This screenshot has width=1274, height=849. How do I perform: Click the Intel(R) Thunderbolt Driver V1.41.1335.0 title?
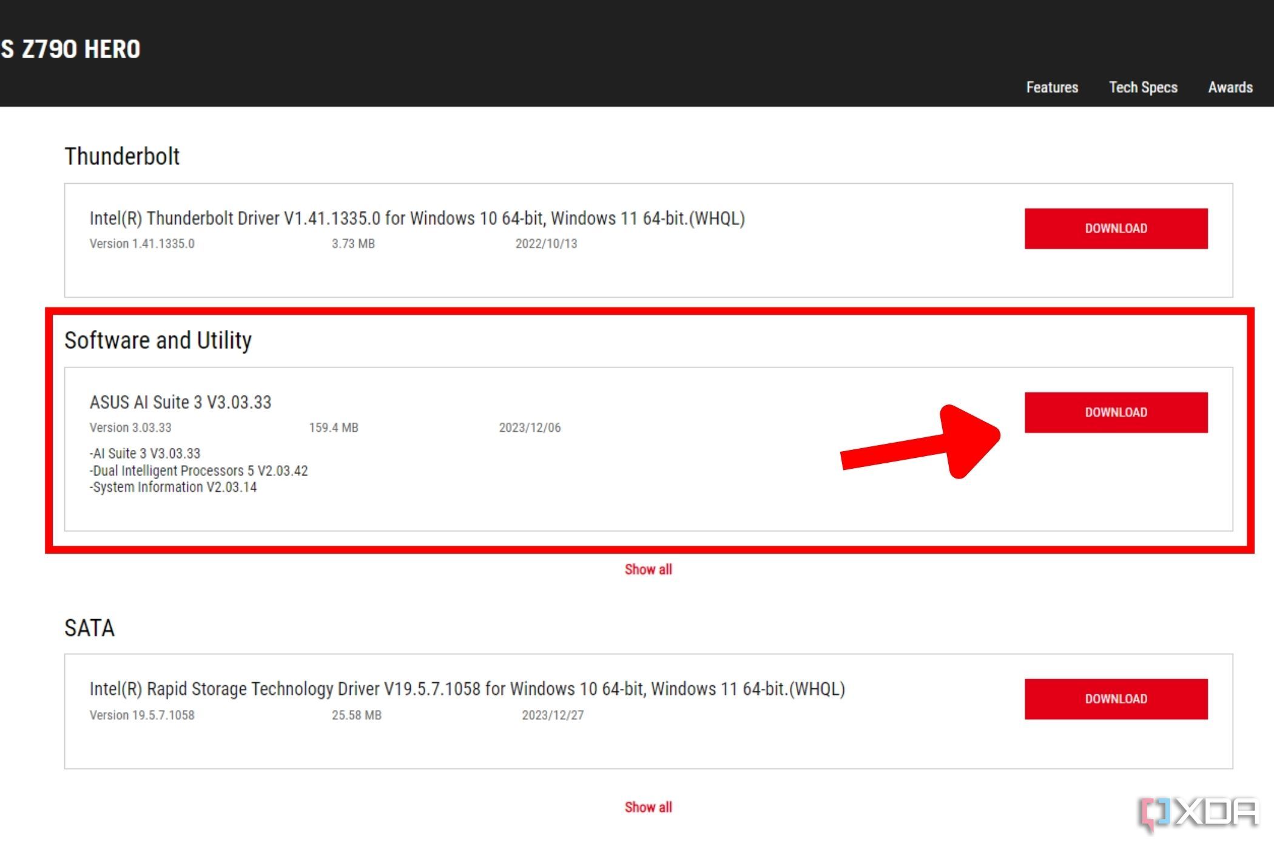417,218
